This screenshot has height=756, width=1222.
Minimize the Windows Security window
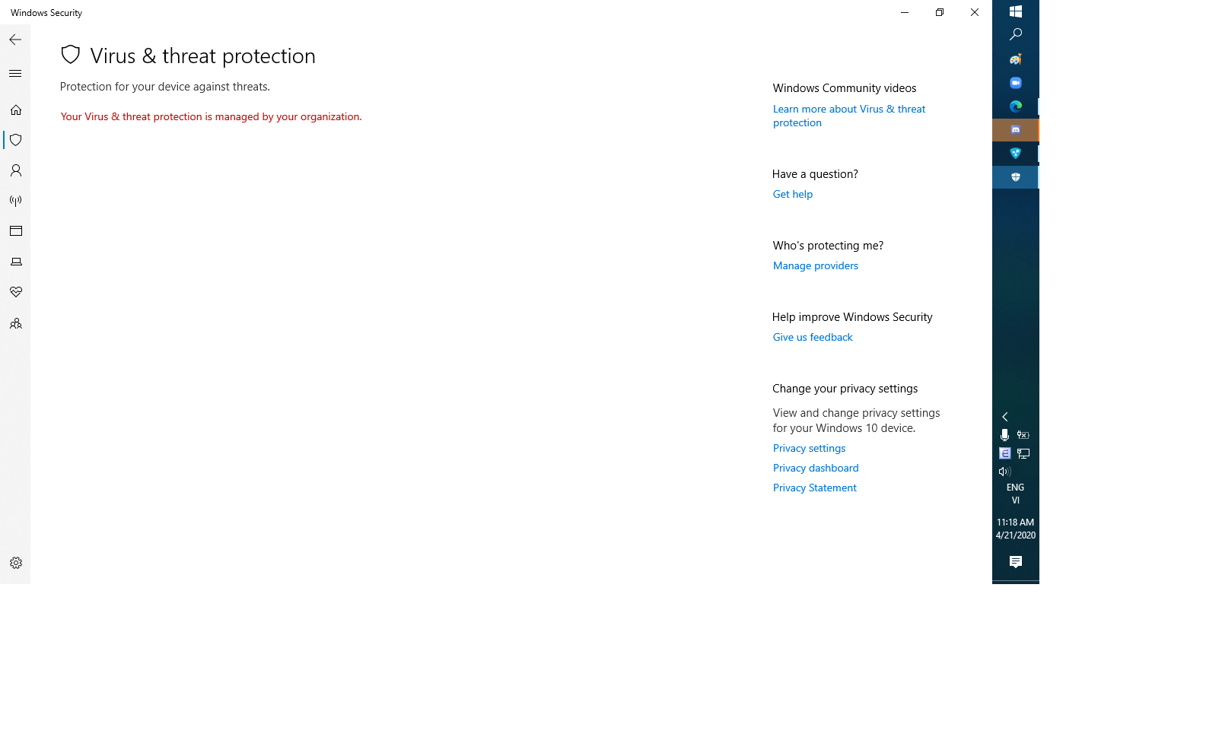point(905,12)
